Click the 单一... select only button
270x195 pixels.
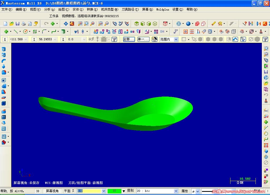click(x=143, y=39)
